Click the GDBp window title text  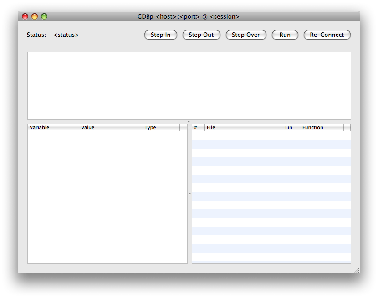coord(189,17)
